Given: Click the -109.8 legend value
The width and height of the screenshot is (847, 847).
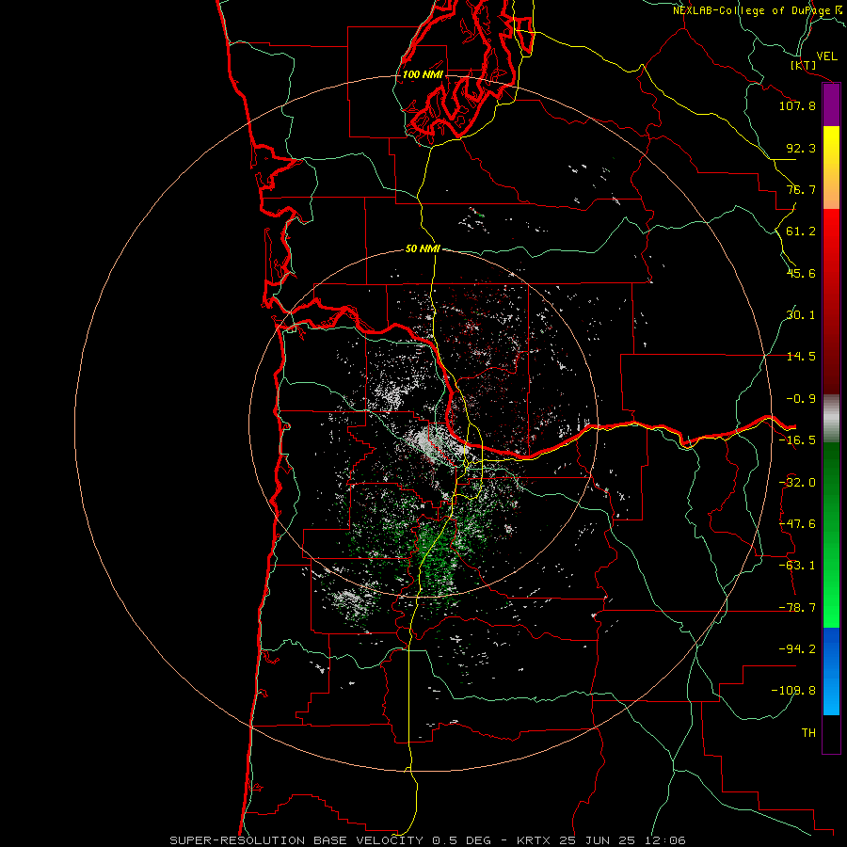Looking at the screenshot, I should [x=793, y=691].
